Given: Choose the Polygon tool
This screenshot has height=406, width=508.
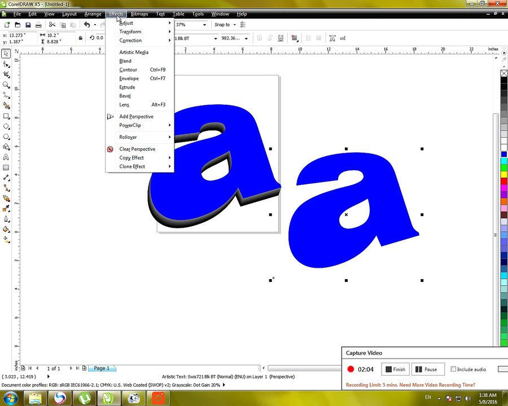Looking at the screenshot, I should pyautogui.click(x=6, y=136).
